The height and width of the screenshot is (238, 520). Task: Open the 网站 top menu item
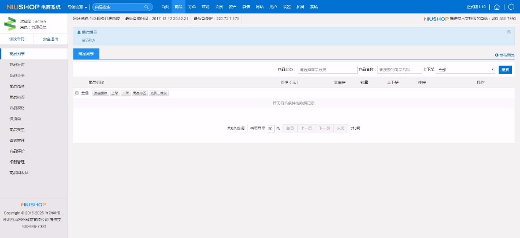pos(259,7)
